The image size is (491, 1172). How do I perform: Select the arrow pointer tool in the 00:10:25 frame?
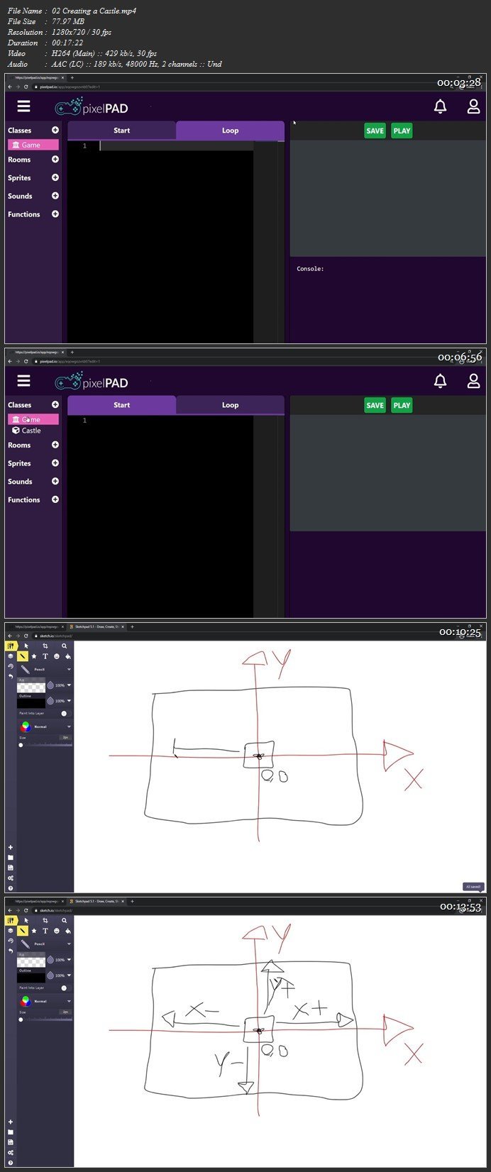pos(26,646)
